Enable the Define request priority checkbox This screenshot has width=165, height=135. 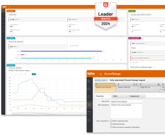point(111,121)
